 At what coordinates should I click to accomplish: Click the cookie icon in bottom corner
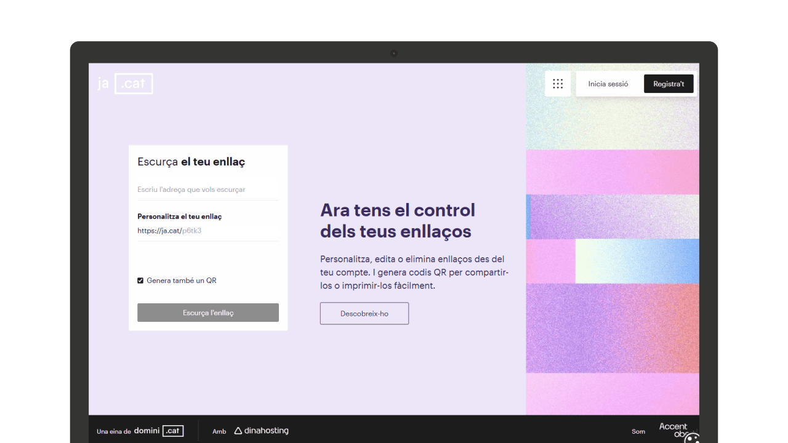click(692, 438)
